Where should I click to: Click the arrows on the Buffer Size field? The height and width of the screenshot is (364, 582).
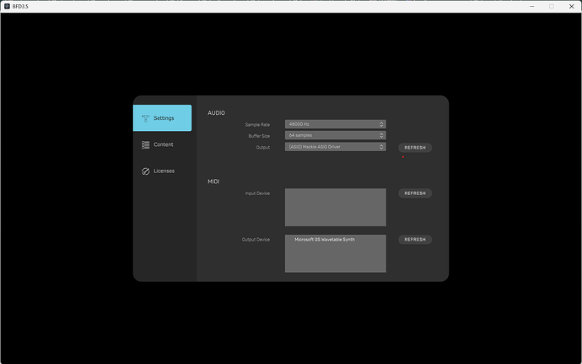pos(381,135)
